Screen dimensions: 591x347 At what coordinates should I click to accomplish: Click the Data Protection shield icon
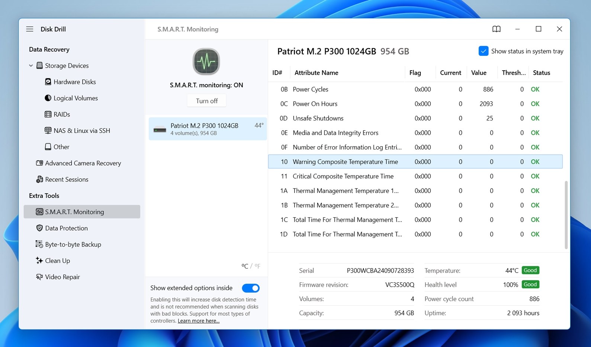[x=39, y=228]
